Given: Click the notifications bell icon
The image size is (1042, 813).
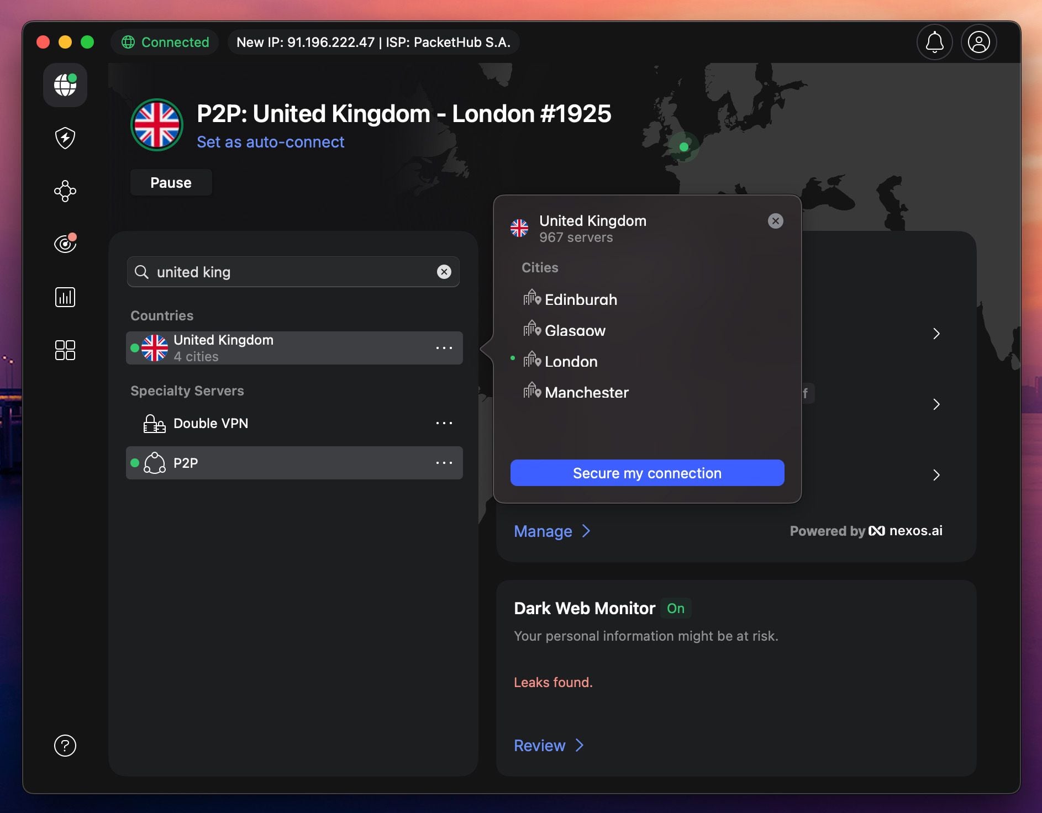Looking at the screenshot, I should click(x=934, y=42).
